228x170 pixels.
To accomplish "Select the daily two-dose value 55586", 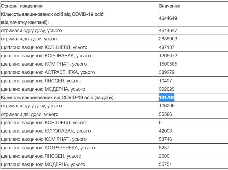I will 166,114.
